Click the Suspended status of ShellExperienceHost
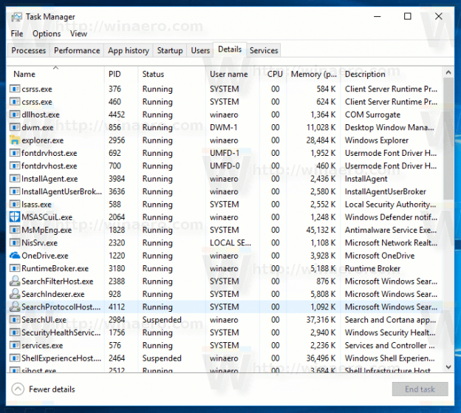The width and height of the screenshot is (461, 413). tap(162, 358)
